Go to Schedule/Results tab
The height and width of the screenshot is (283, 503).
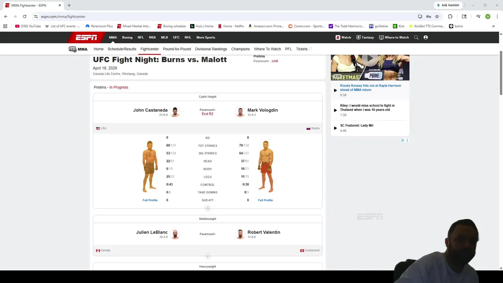[122, 49]
